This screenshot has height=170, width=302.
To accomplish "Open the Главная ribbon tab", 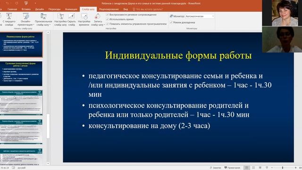I will pyautogui.click(x=12, y=9).
